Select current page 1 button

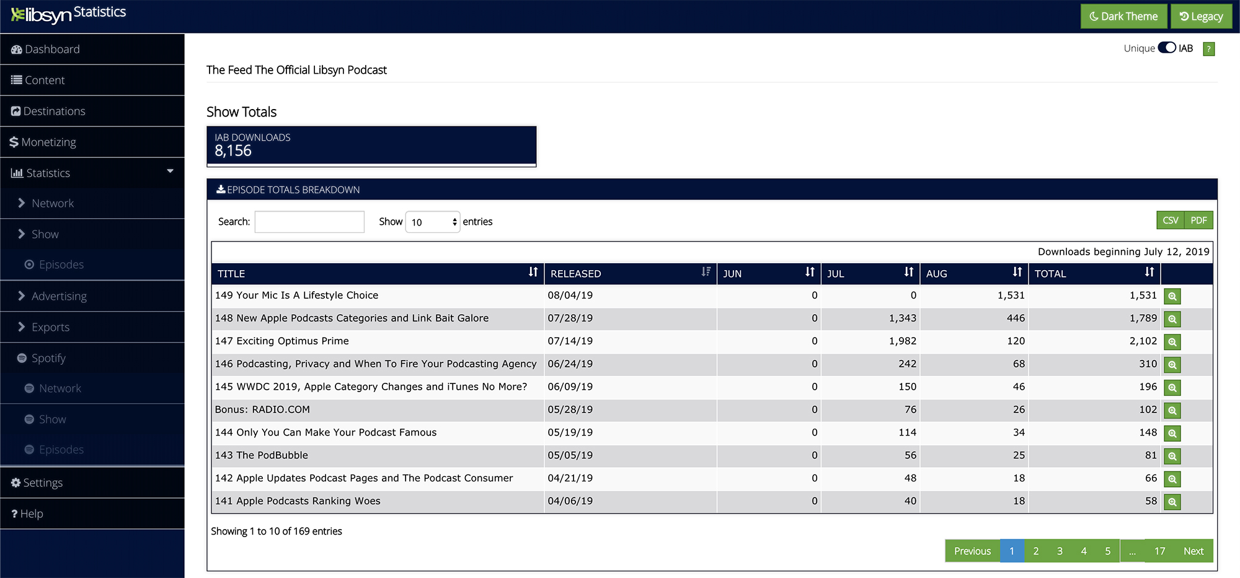pyautogui.click(x=1012, y=551)
